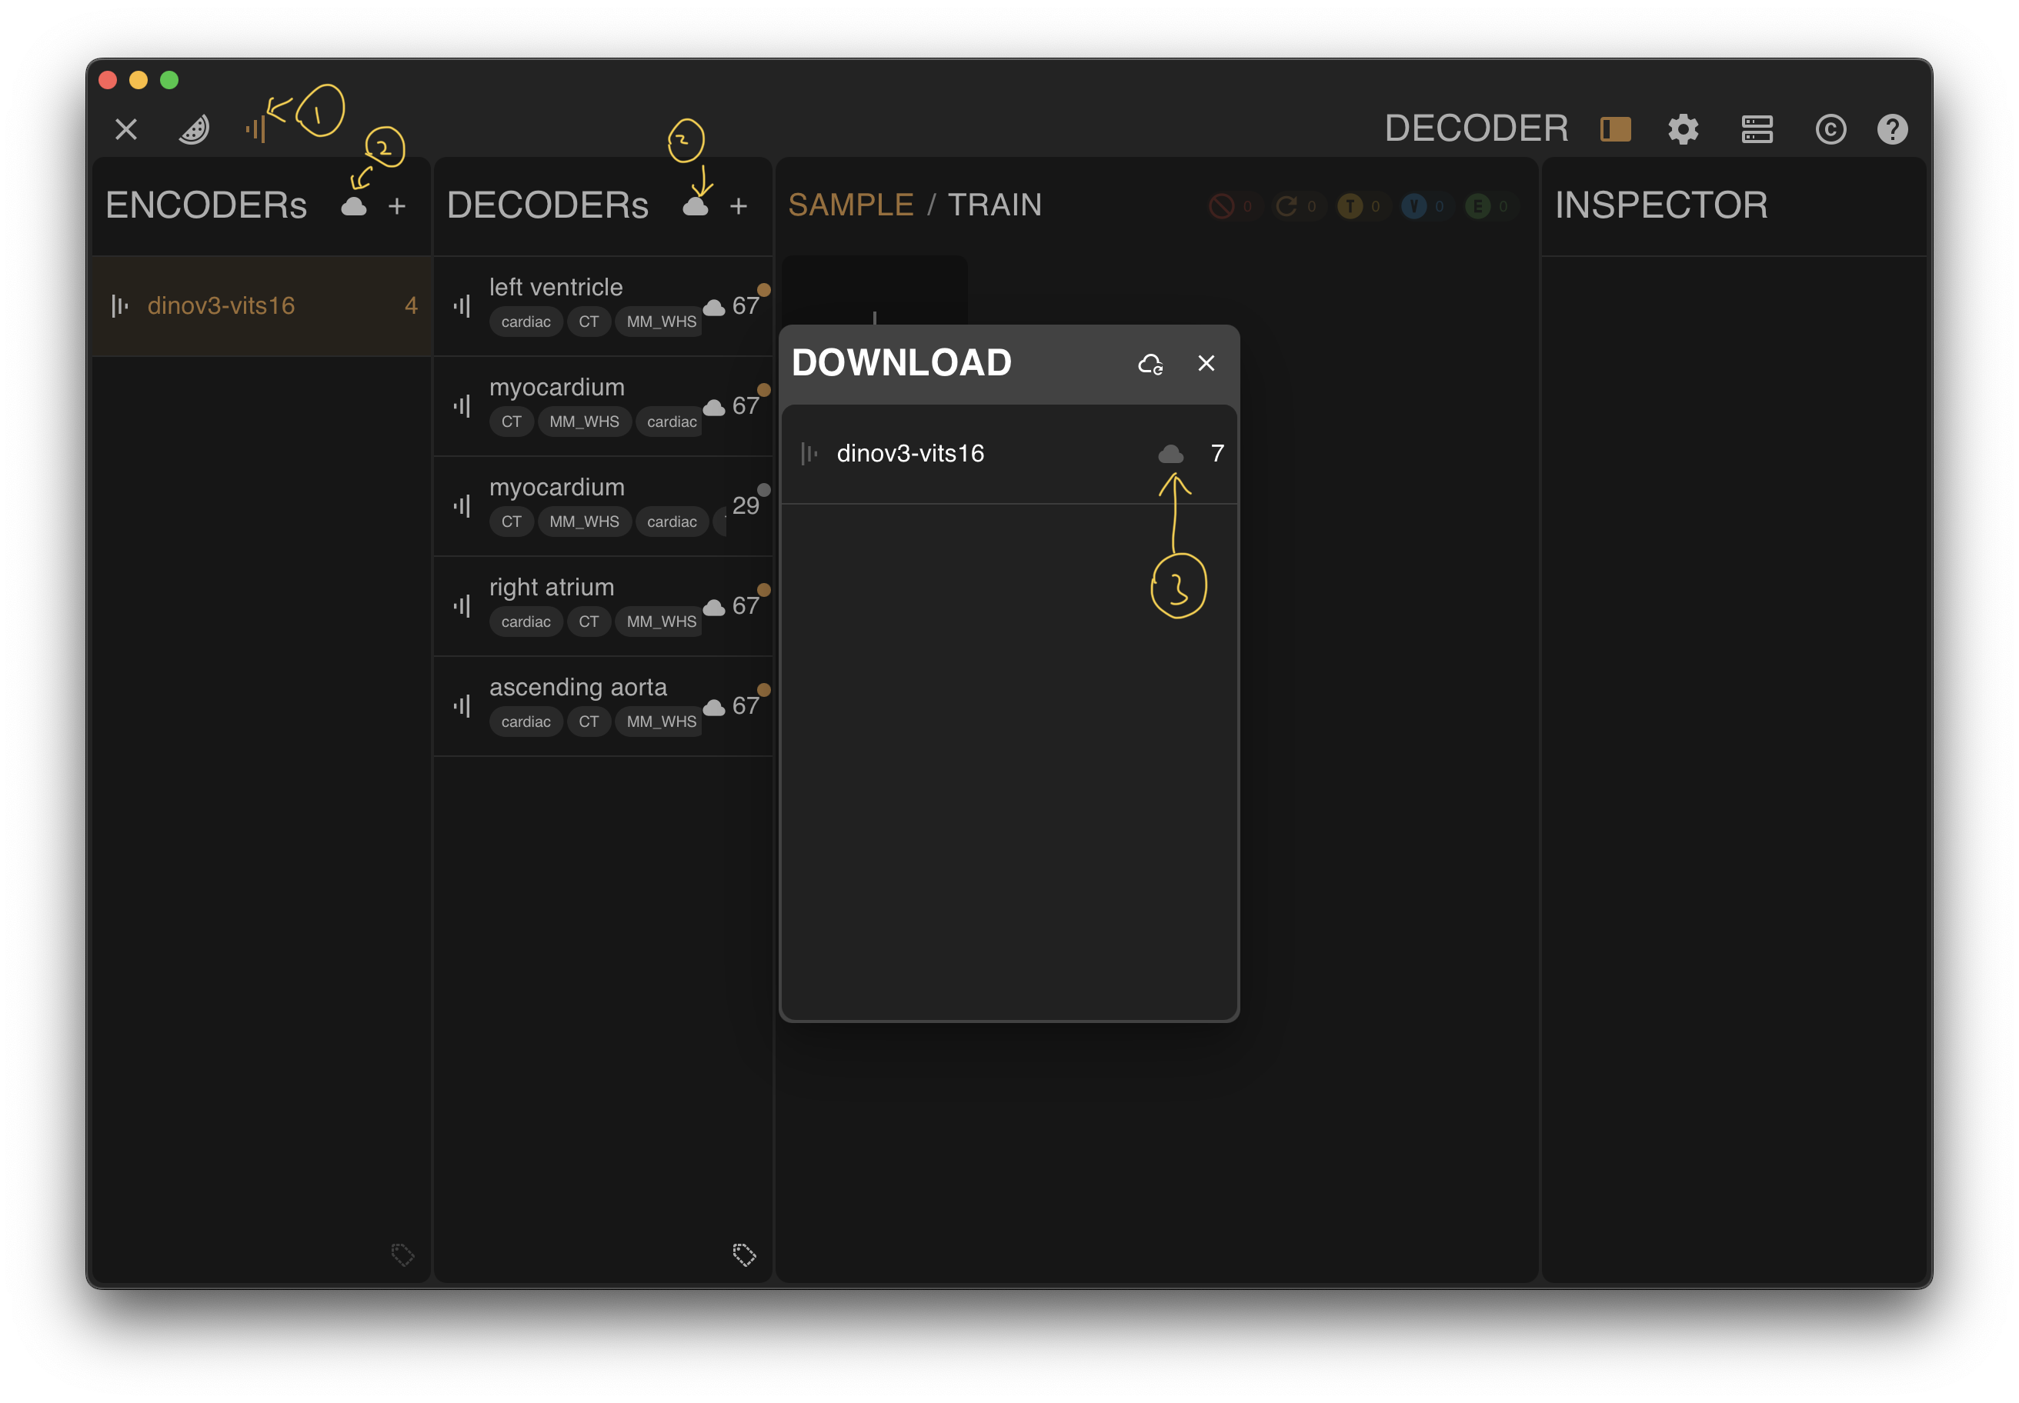Add a new encoder with plus button

(x=396, y=205)
